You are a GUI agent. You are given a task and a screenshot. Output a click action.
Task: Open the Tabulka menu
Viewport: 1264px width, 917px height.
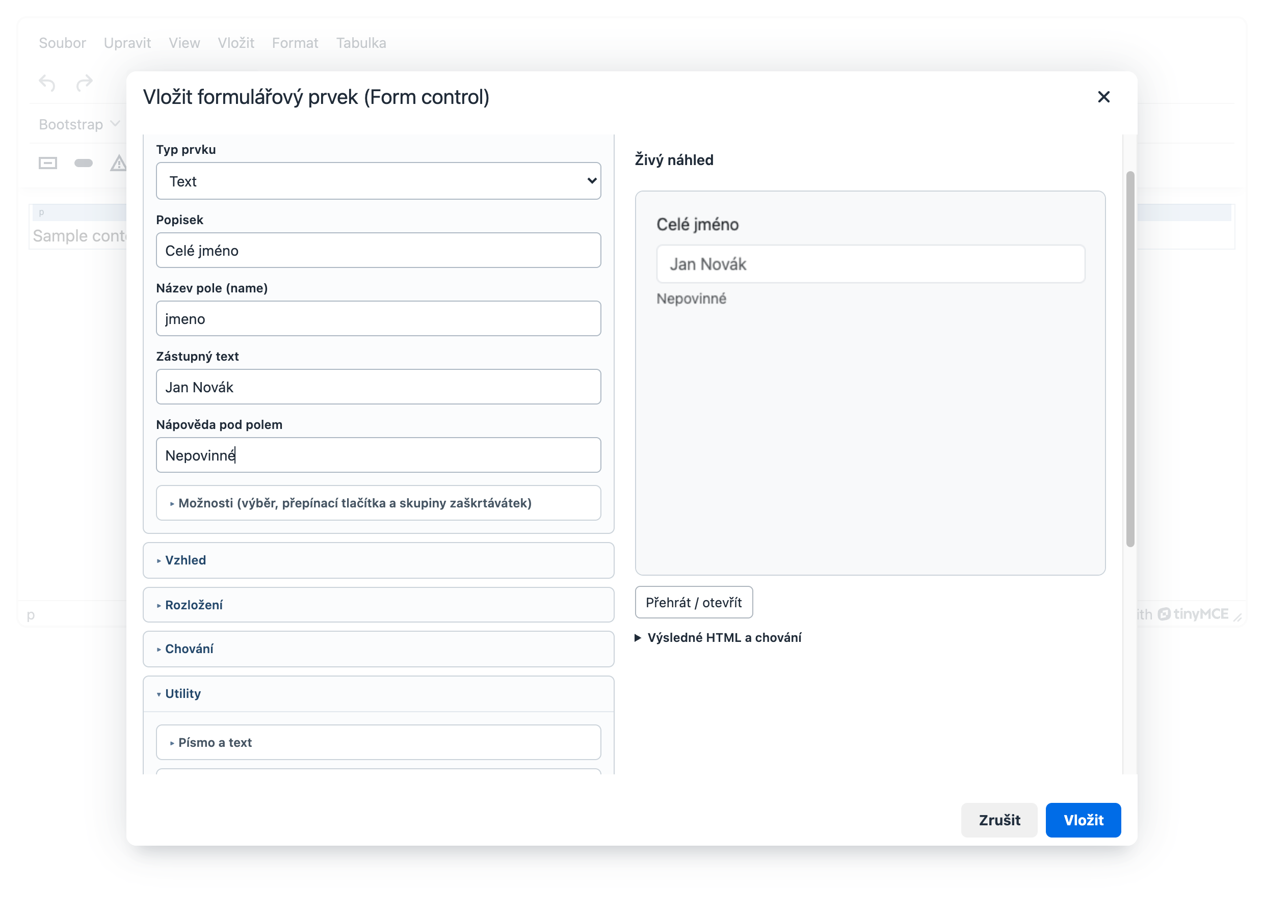tap(361, 43)
